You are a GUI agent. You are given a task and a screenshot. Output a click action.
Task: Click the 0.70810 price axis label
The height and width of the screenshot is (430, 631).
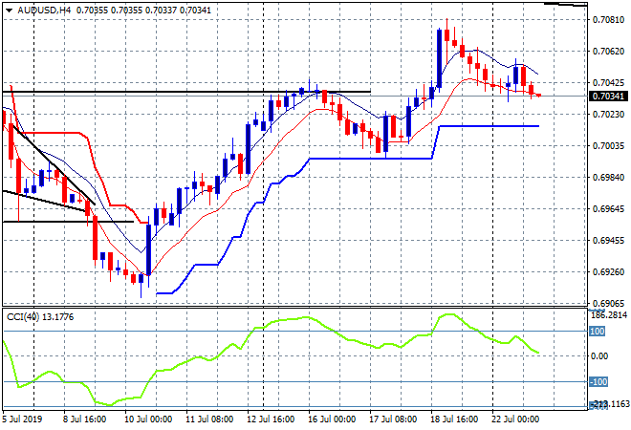608,20
